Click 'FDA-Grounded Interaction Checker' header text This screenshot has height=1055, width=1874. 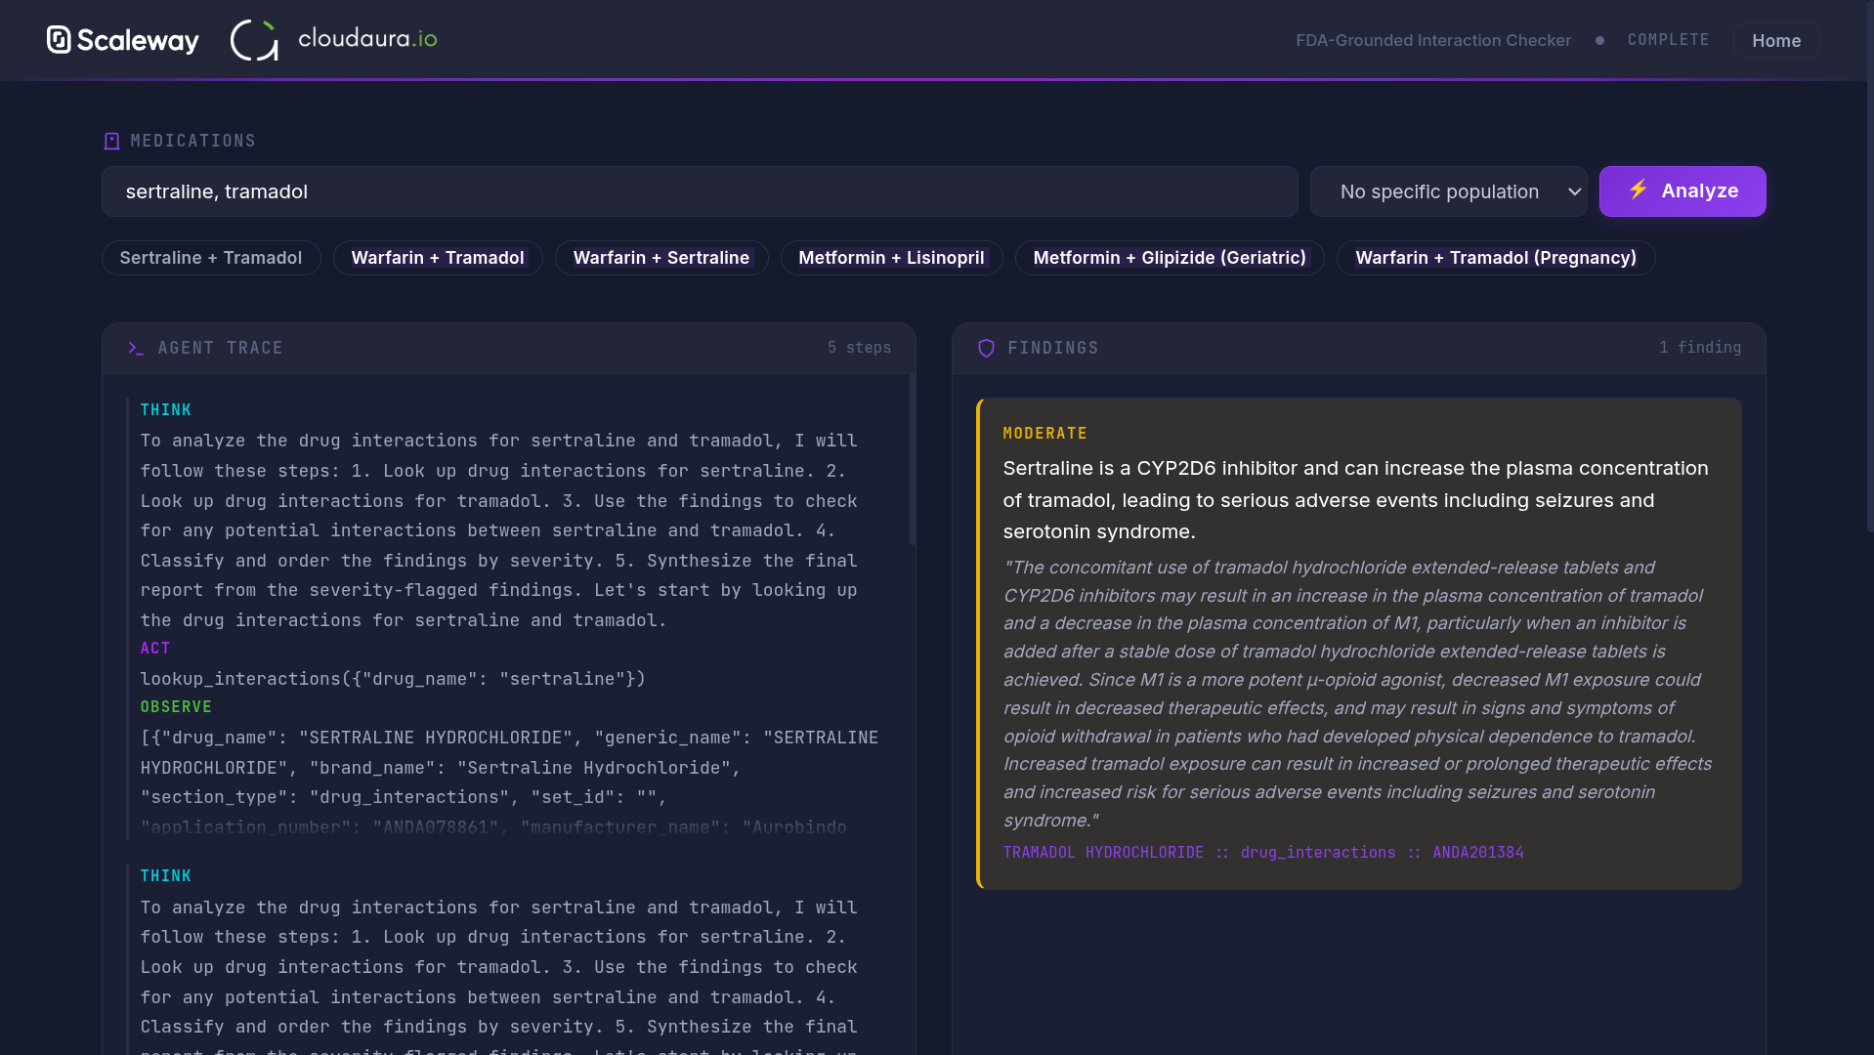[x=1433, y=41]
